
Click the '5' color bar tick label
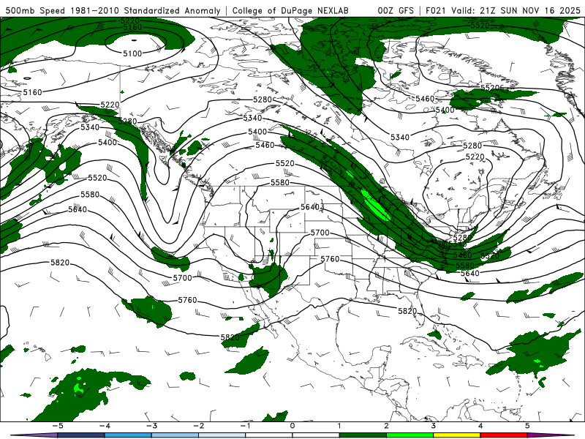click(x=527, y=426)
